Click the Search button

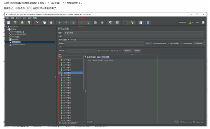point(128,51)
